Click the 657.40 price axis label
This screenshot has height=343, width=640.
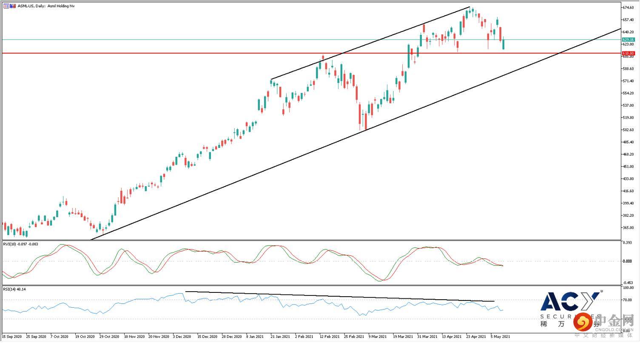[x=628, y=20]
